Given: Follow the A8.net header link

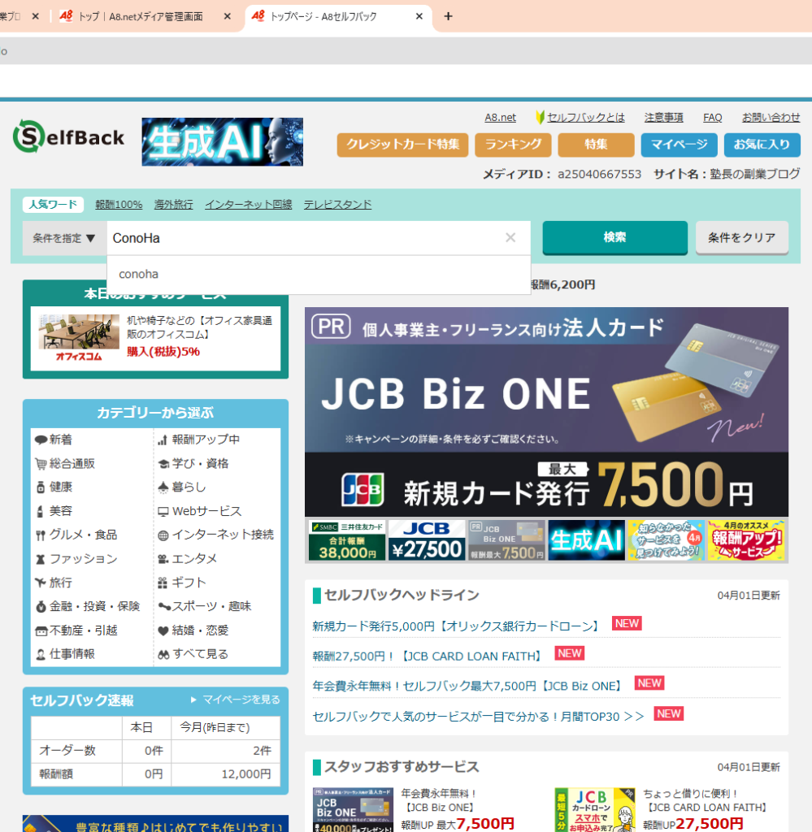Looking at the screenshot, I should tap(500, 117).
